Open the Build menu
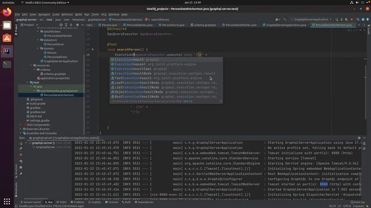Image resolution: width=371 pixels, height=208 pixels. tap(78, 14)
